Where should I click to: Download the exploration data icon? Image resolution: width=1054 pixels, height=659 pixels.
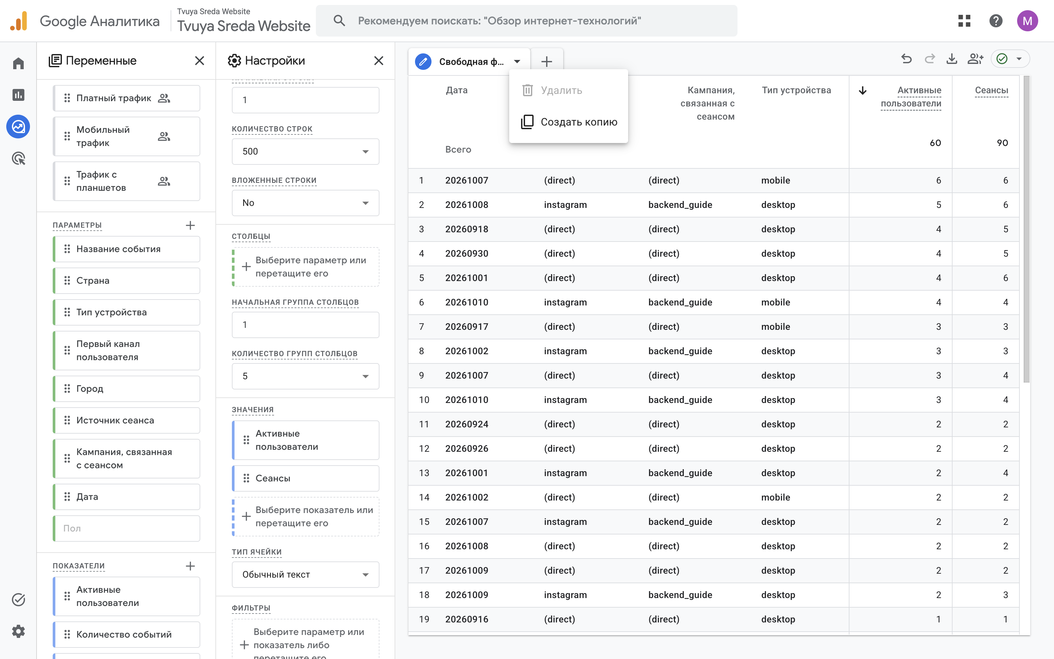coord(952,59)
